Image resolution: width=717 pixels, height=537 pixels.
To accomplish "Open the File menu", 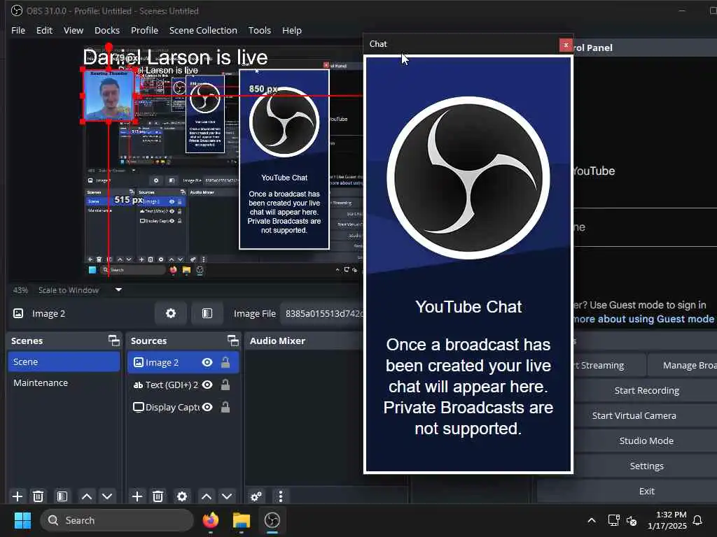I will (18, 30).
